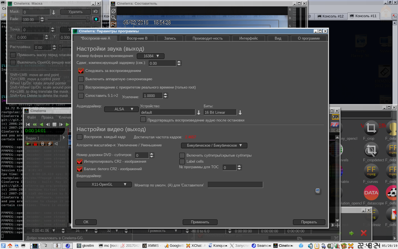
Task: Open the X11-OpenGL video driver dropdown
Action: (104, 184)
